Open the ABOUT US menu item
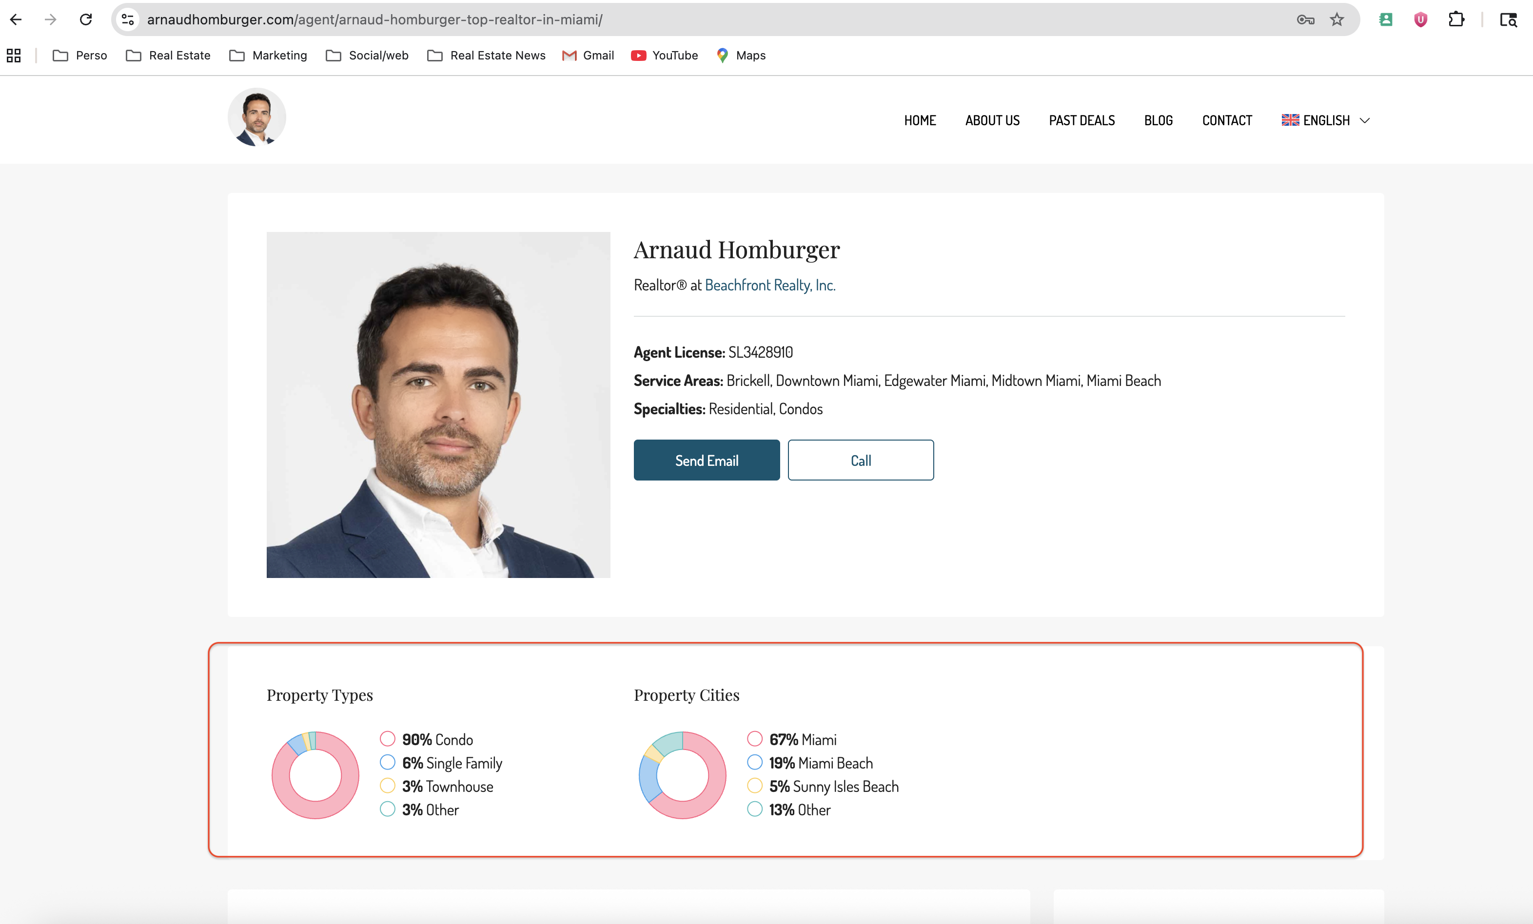 coord(992,120)
